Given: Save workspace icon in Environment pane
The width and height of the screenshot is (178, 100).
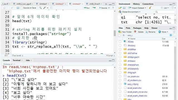Looking at the screenshot, I should click(x=124, y=8).
